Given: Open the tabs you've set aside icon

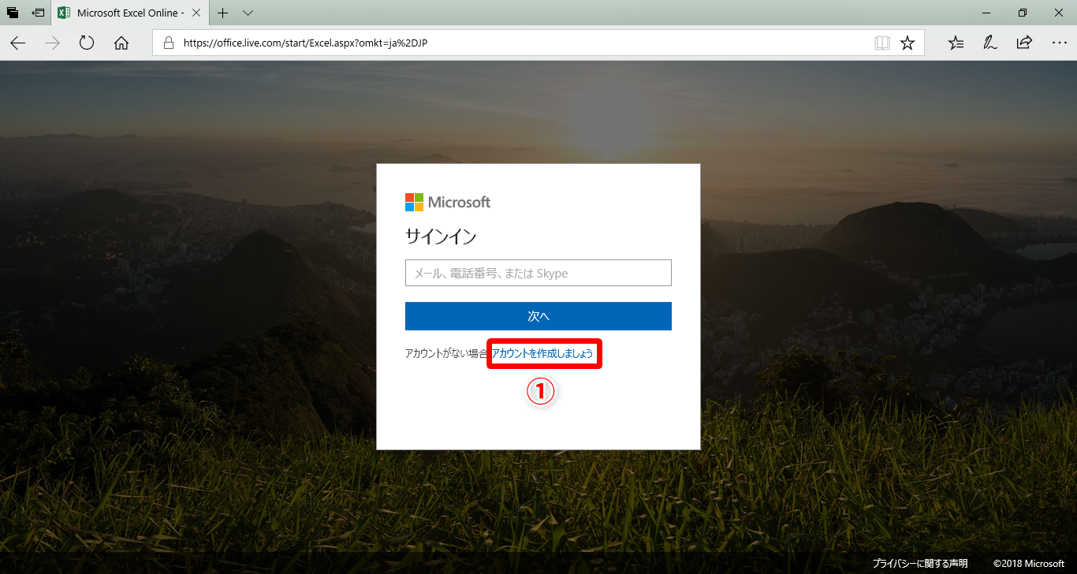Looking at the screenshot, I should (13, 13).
